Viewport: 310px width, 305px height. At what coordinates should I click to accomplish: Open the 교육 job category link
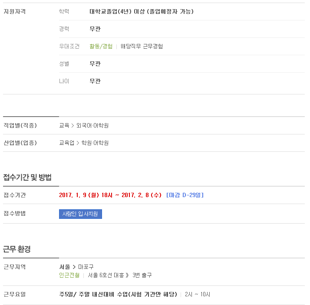(64, 125)
